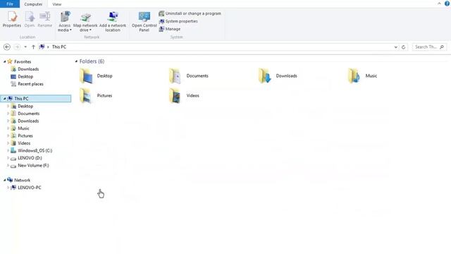Select This PC in navigation pane
Screen dimensions: 451x254
point(36,99)
